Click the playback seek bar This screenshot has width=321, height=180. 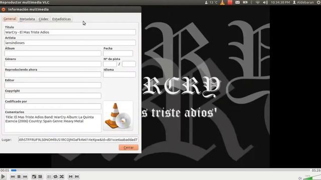coord(160,170)
